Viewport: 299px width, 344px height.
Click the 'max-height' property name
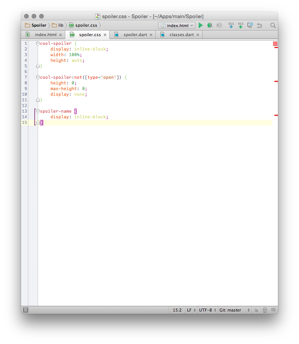pyautogui.click(x=64, y=89)
